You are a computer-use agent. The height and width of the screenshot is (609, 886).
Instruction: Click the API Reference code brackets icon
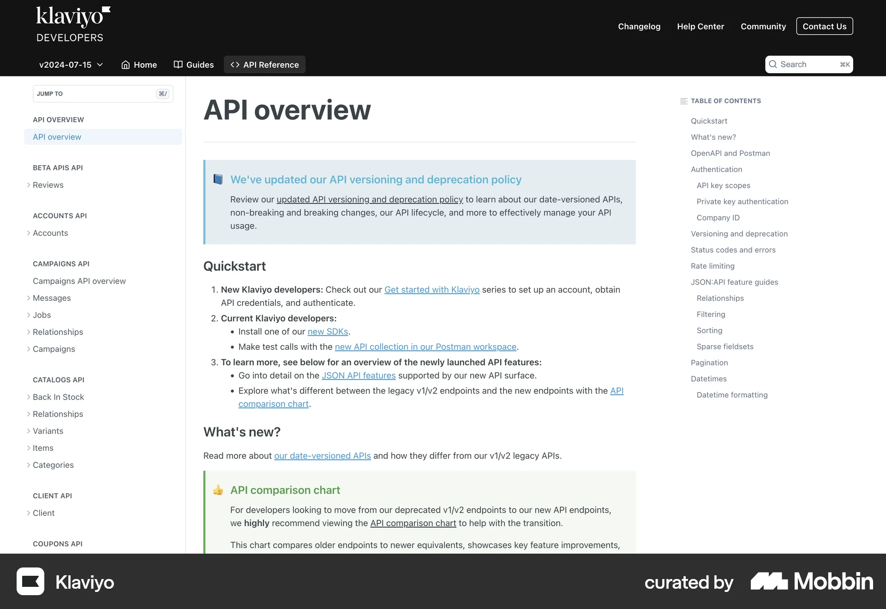click(x=235, y=65)
